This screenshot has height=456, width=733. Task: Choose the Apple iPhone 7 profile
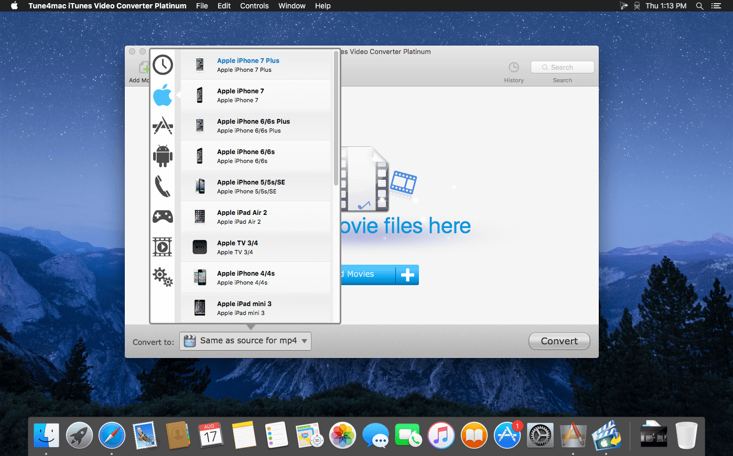pos(256,95)
